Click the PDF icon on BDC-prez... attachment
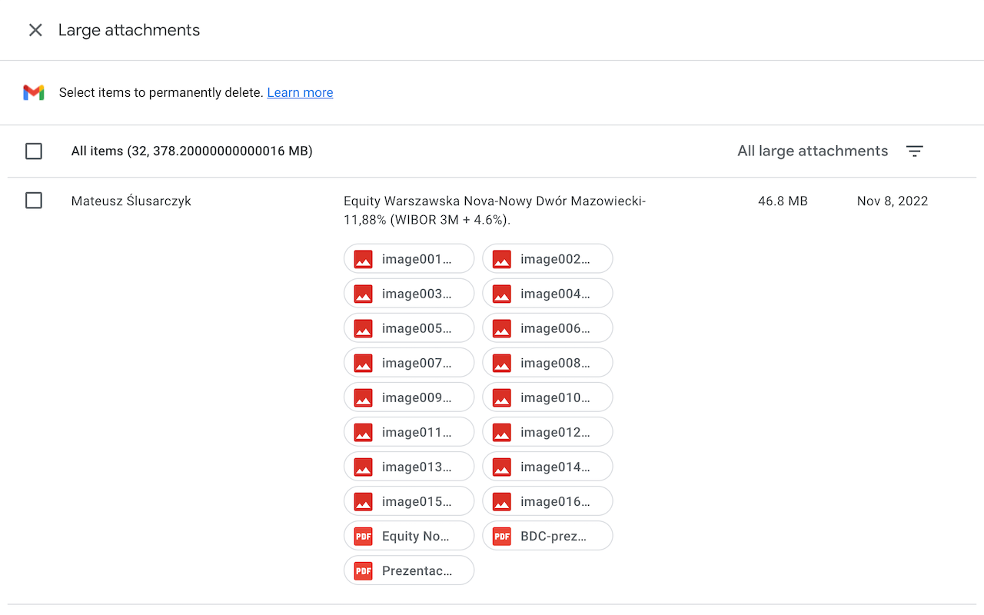 coord(501,536)
